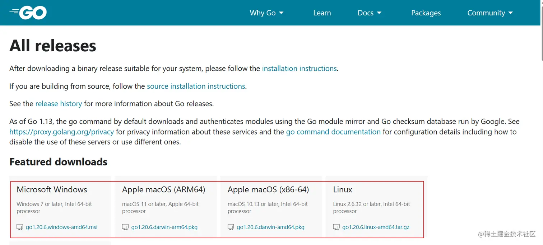Screen dimensions: 543x245
Task: Open the Why Go dropdown menu
Action: click(x=266, y=13)
